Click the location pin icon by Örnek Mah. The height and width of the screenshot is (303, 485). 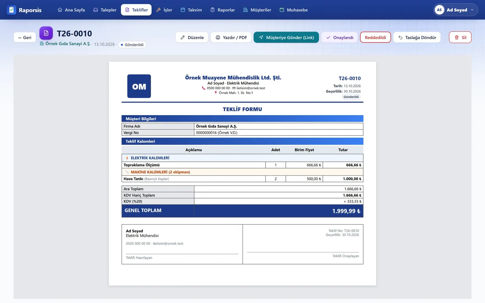click(x=216, y=93)
